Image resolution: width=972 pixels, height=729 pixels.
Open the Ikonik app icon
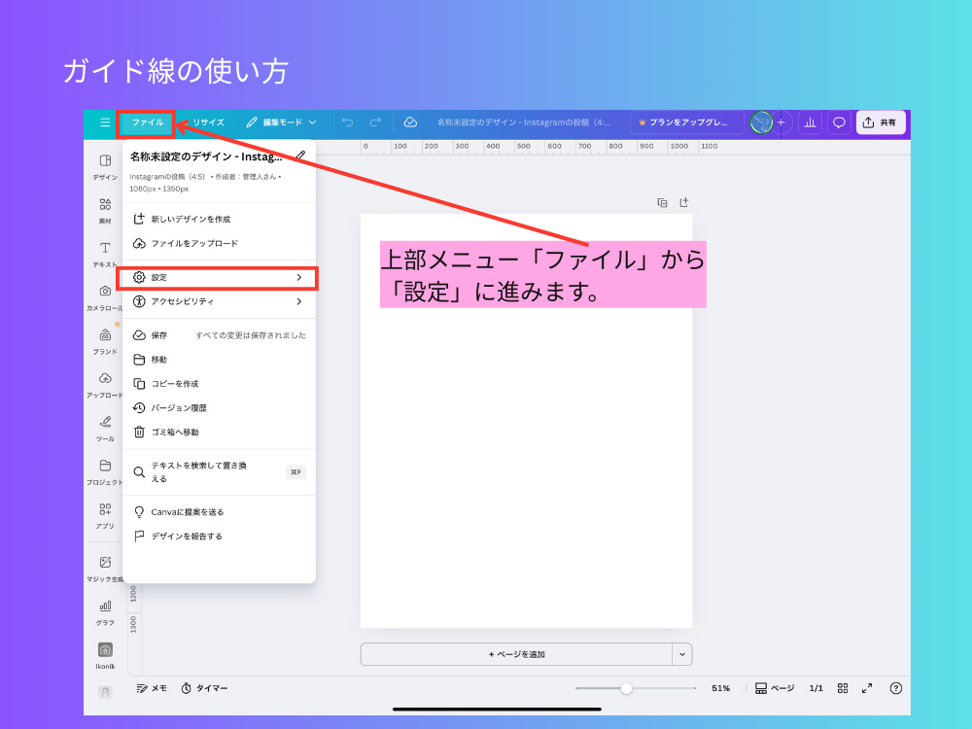tap(104, 653)
